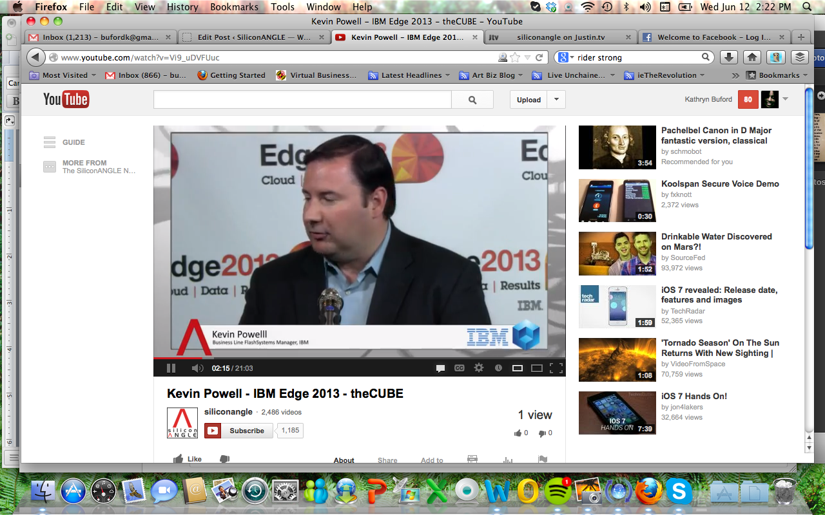Screen dimensions: 825x515
Task: Report the video with the flag icon
Action: click(542, 460)
